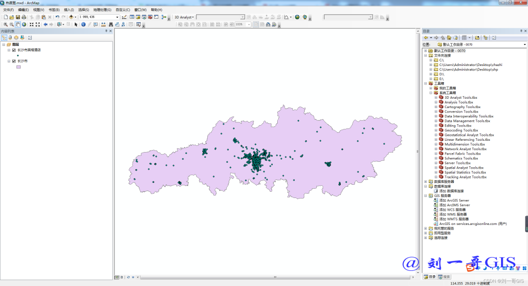
Task: Launch ArcGlobe from 3D Analyst toolbar
Action: tap(305, 17)
